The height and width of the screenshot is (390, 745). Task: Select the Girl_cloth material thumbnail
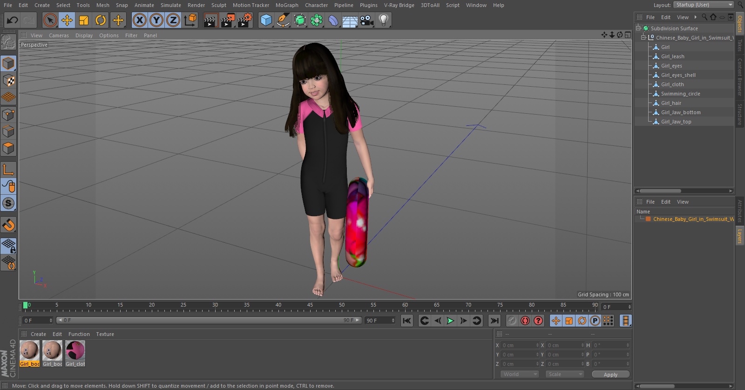pos(75,353)
